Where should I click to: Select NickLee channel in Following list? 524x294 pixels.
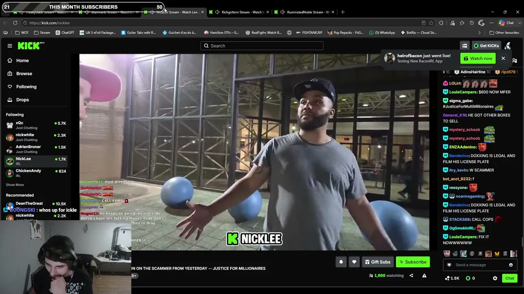(x=36, y=161)
